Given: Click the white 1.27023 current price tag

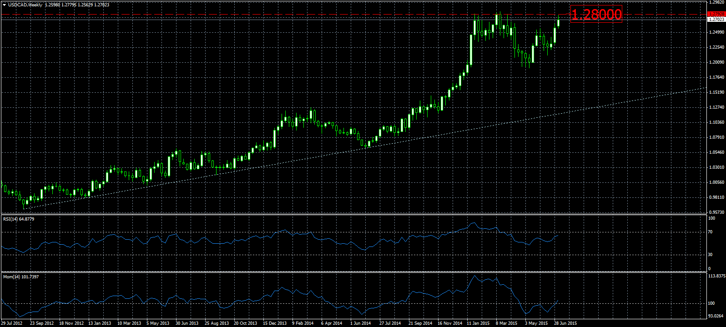Looking at the screenshot, I should [716, 20].
